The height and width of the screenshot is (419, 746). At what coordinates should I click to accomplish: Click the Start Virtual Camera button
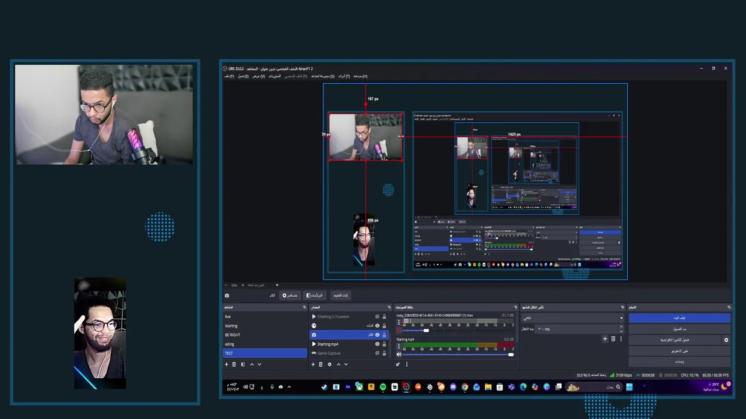675,340
